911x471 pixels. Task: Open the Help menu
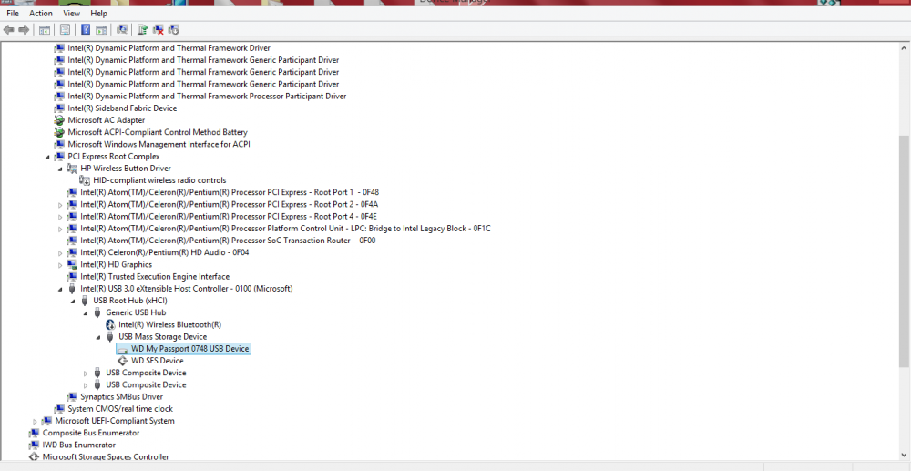tap(98, 13)
